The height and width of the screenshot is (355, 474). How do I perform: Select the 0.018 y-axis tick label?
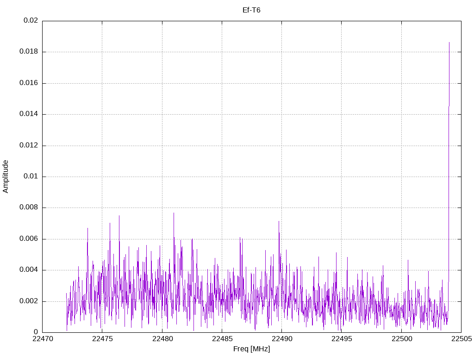[x=29, y=52]
